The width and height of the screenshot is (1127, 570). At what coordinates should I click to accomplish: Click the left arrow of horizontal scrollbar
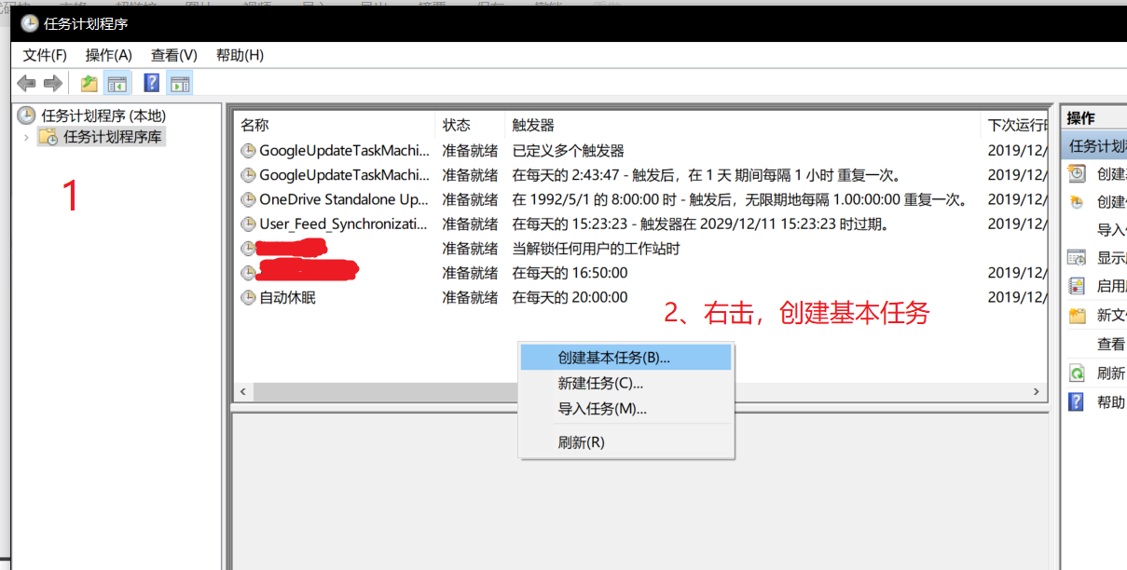(242, 393)
